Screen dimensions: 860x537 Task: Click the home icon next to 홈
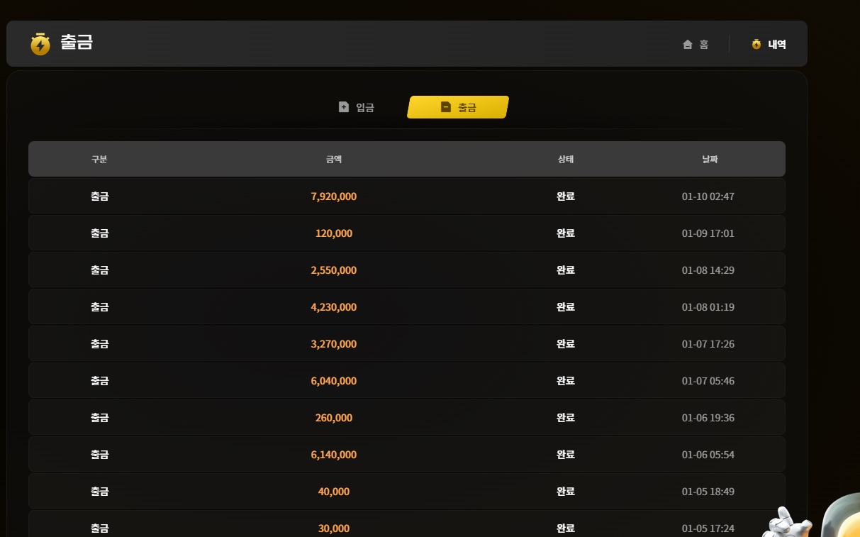tap(687, 45)
